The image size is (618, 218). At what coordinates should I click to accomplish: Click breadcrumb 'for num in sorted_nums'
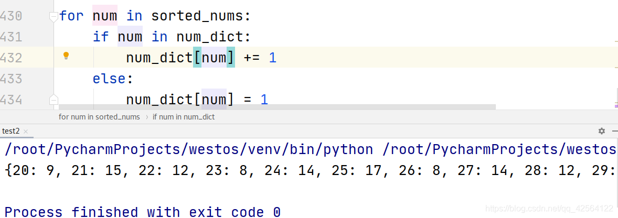tap(99, 117)
